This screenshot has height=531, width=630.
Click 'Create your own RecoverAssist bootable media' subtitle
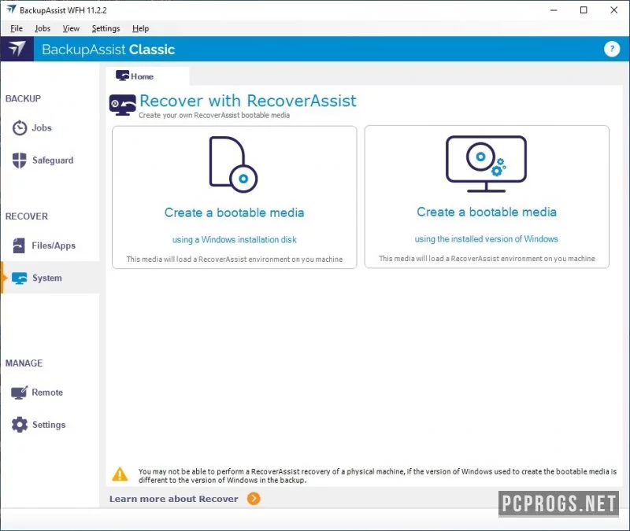pyautogui.click(x=214, y=115)
